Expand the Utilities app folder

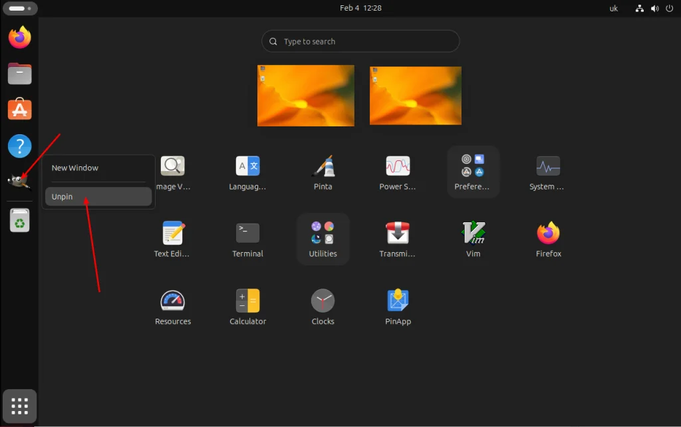[x=323, y=239]
